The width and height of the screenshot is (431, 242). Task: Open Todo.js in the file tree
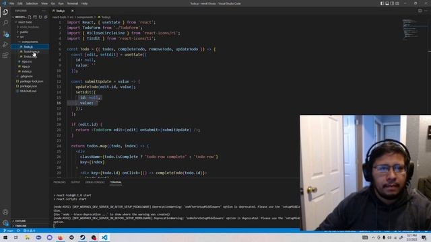[30, 47]
